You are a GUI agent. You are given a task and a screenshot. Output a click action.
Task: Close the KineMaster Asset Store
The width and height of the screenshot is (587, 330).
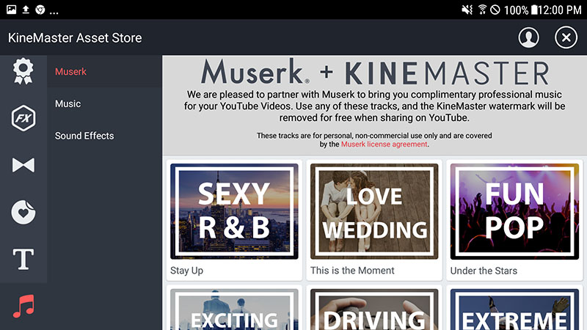(x=566, y=37)
